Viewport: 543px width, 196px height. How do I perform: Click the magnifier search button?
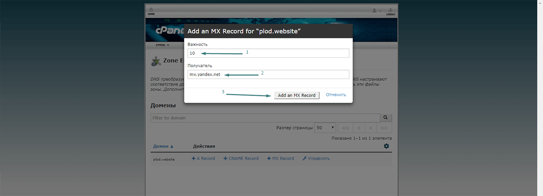point(385,118)
